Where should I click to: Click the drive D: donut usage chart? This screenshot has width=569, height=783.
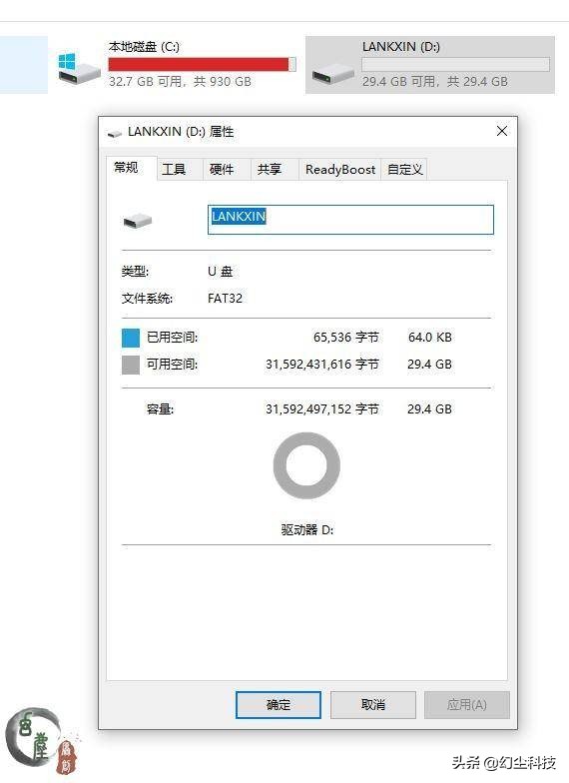[x=306, y=465]
